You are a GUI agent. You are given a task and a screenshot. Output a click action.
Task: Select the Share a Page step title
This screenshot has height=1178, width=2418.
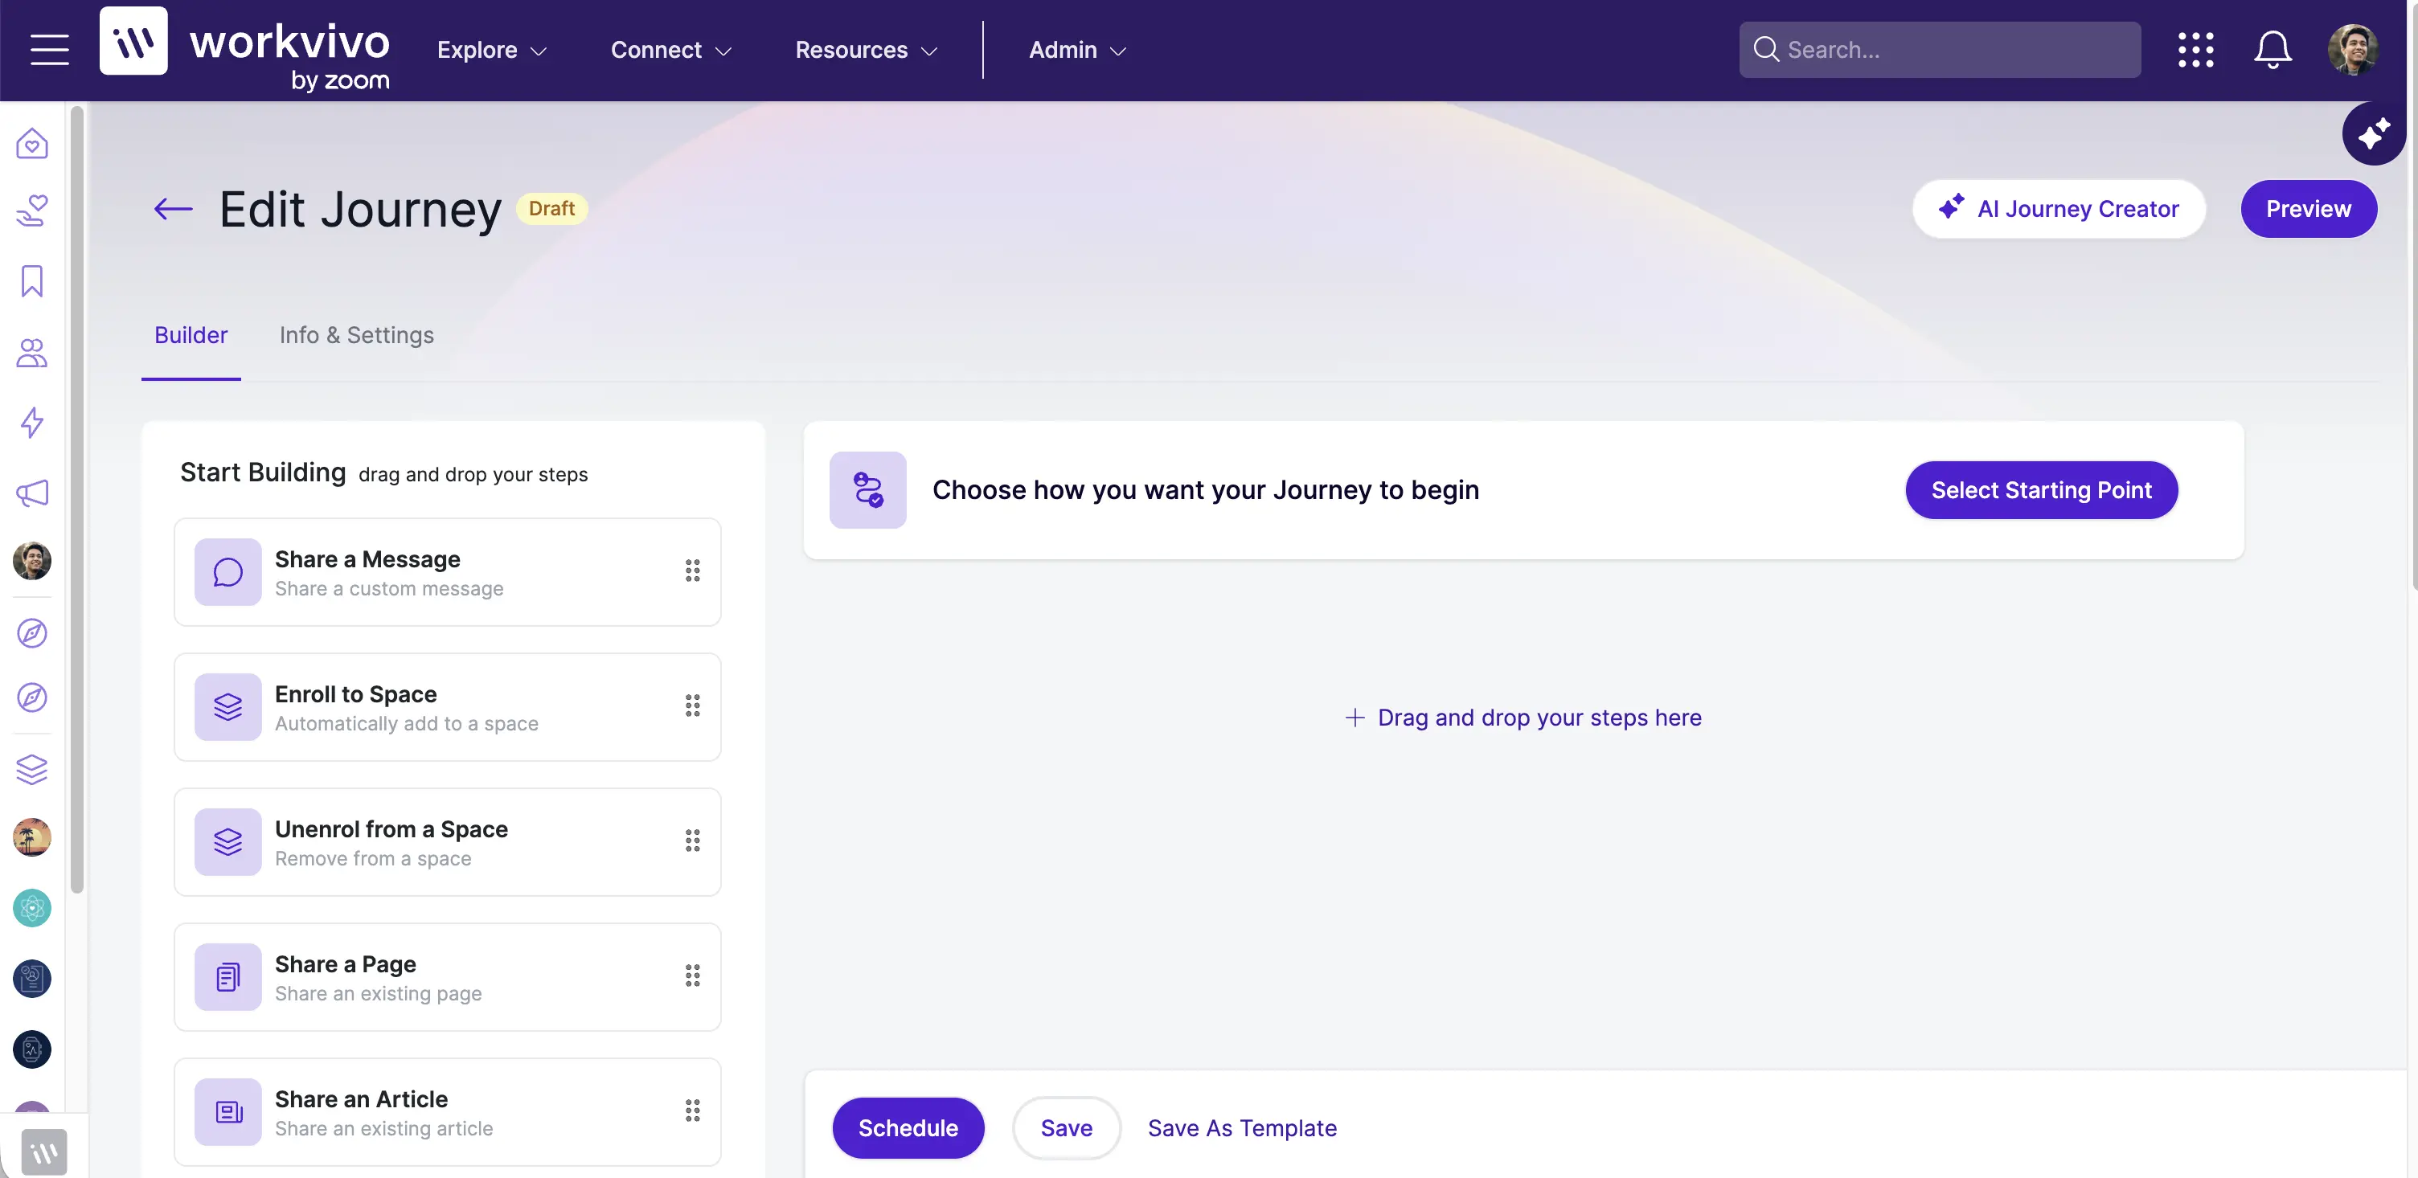(346, 965)
